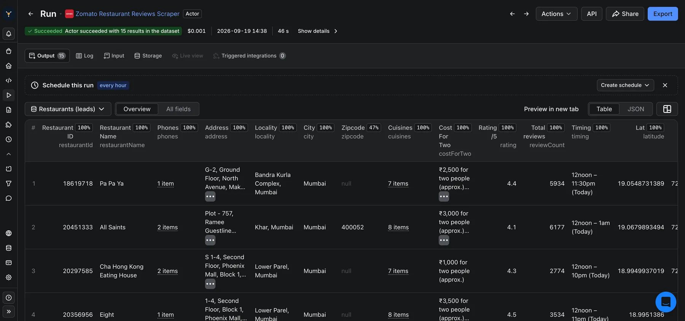Open the notifications bell in the sidebar
Screen dimensions: 685x321
click(9, 34)
